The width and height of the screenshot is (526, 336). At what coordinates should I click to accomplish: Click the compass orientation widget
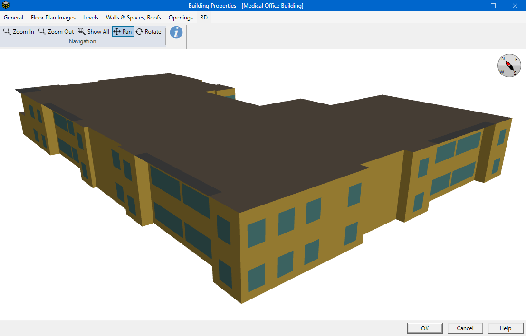tap(509, 65)
